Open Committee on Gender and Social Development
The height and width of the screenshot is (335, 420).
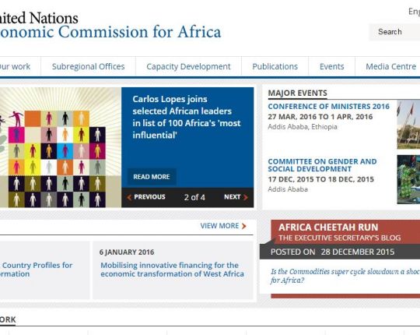click(322, 165)
